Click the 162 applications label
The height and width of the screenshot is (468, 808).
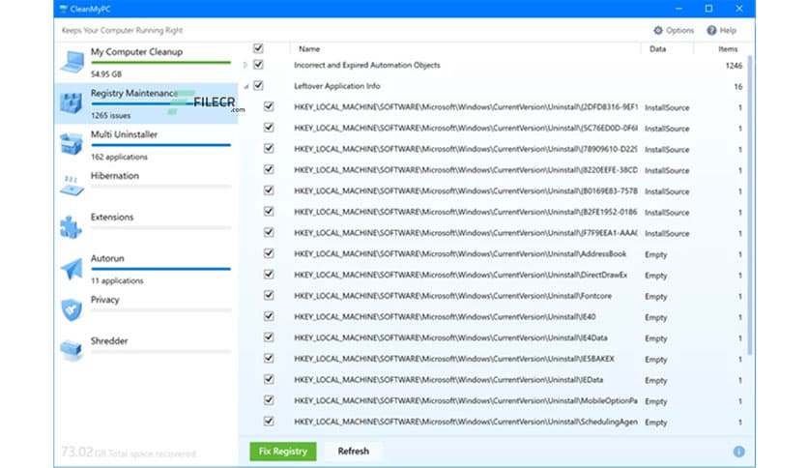119,157
